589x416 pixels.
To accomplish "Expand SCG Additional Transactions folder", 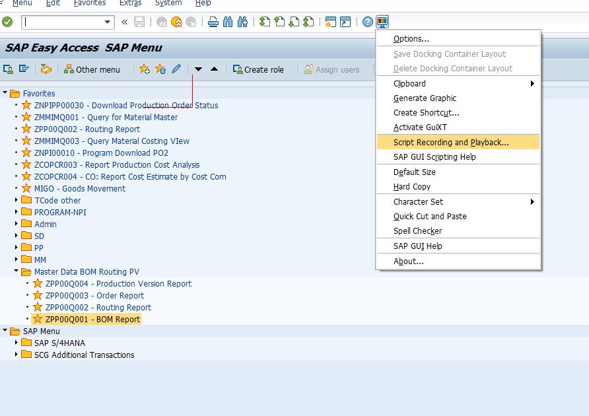I will 16,354.
